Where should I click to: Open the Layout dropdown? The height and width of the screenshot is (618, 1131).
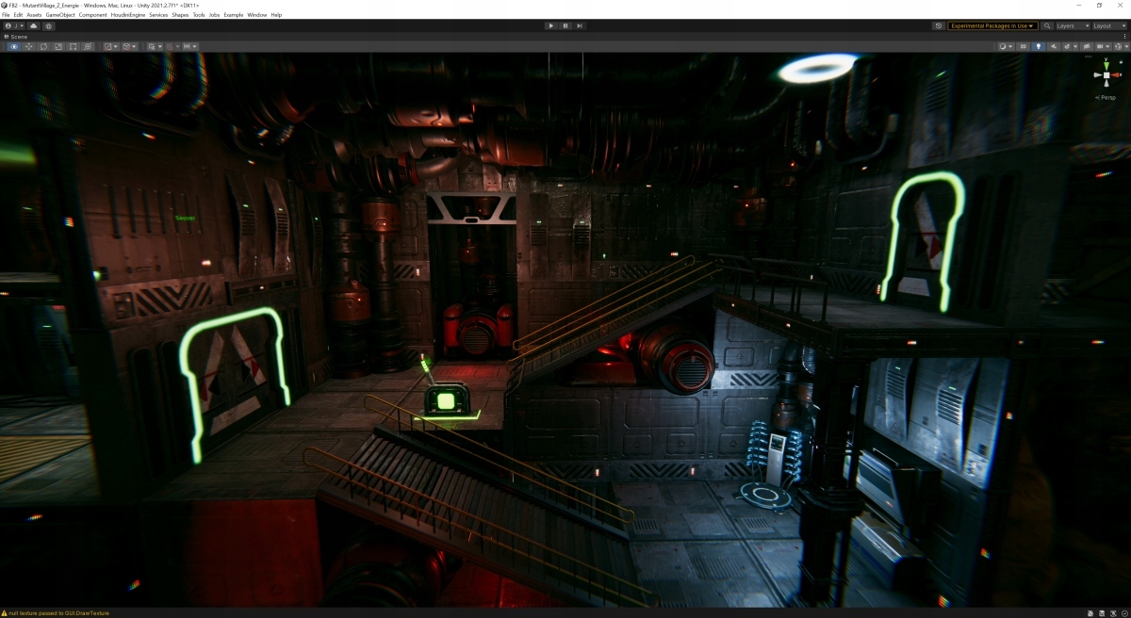pyautogui.click(x=1108, y=26)
